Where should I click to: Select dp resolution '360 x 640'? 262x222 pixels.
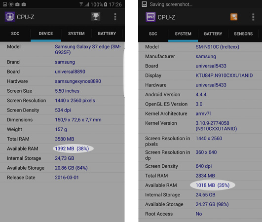coord(206,152)
